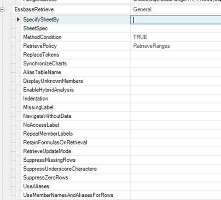Click the value cell for AliasTableName
Image resolution: width=221 pixels, height=200 pixels.
click(176, 72)
